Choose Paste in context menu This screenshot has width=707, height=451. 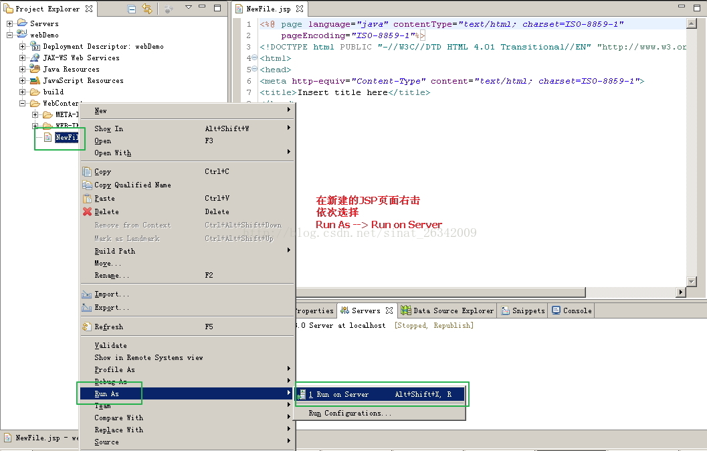click(x=187, y=199)
